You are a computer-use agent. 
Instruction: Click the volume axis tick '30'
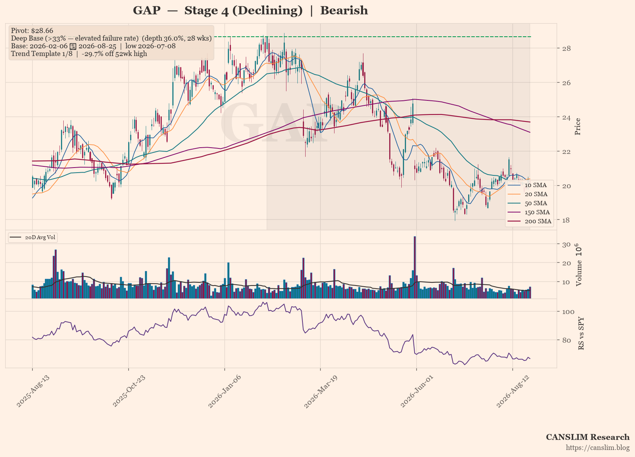click(x=566, y=245)
